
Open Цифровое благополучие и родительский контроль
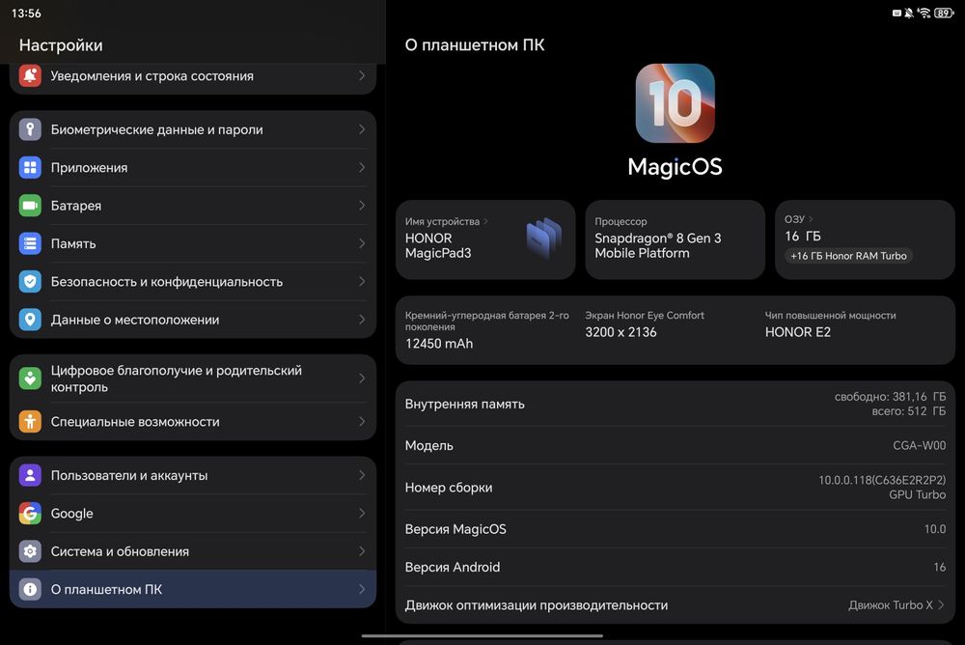[193, 379]
